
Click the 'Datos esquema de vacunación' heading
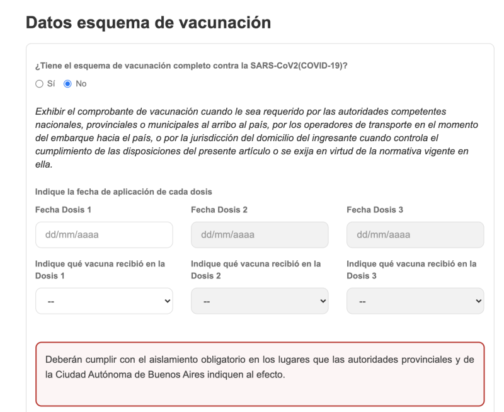(x=149, y=23)
